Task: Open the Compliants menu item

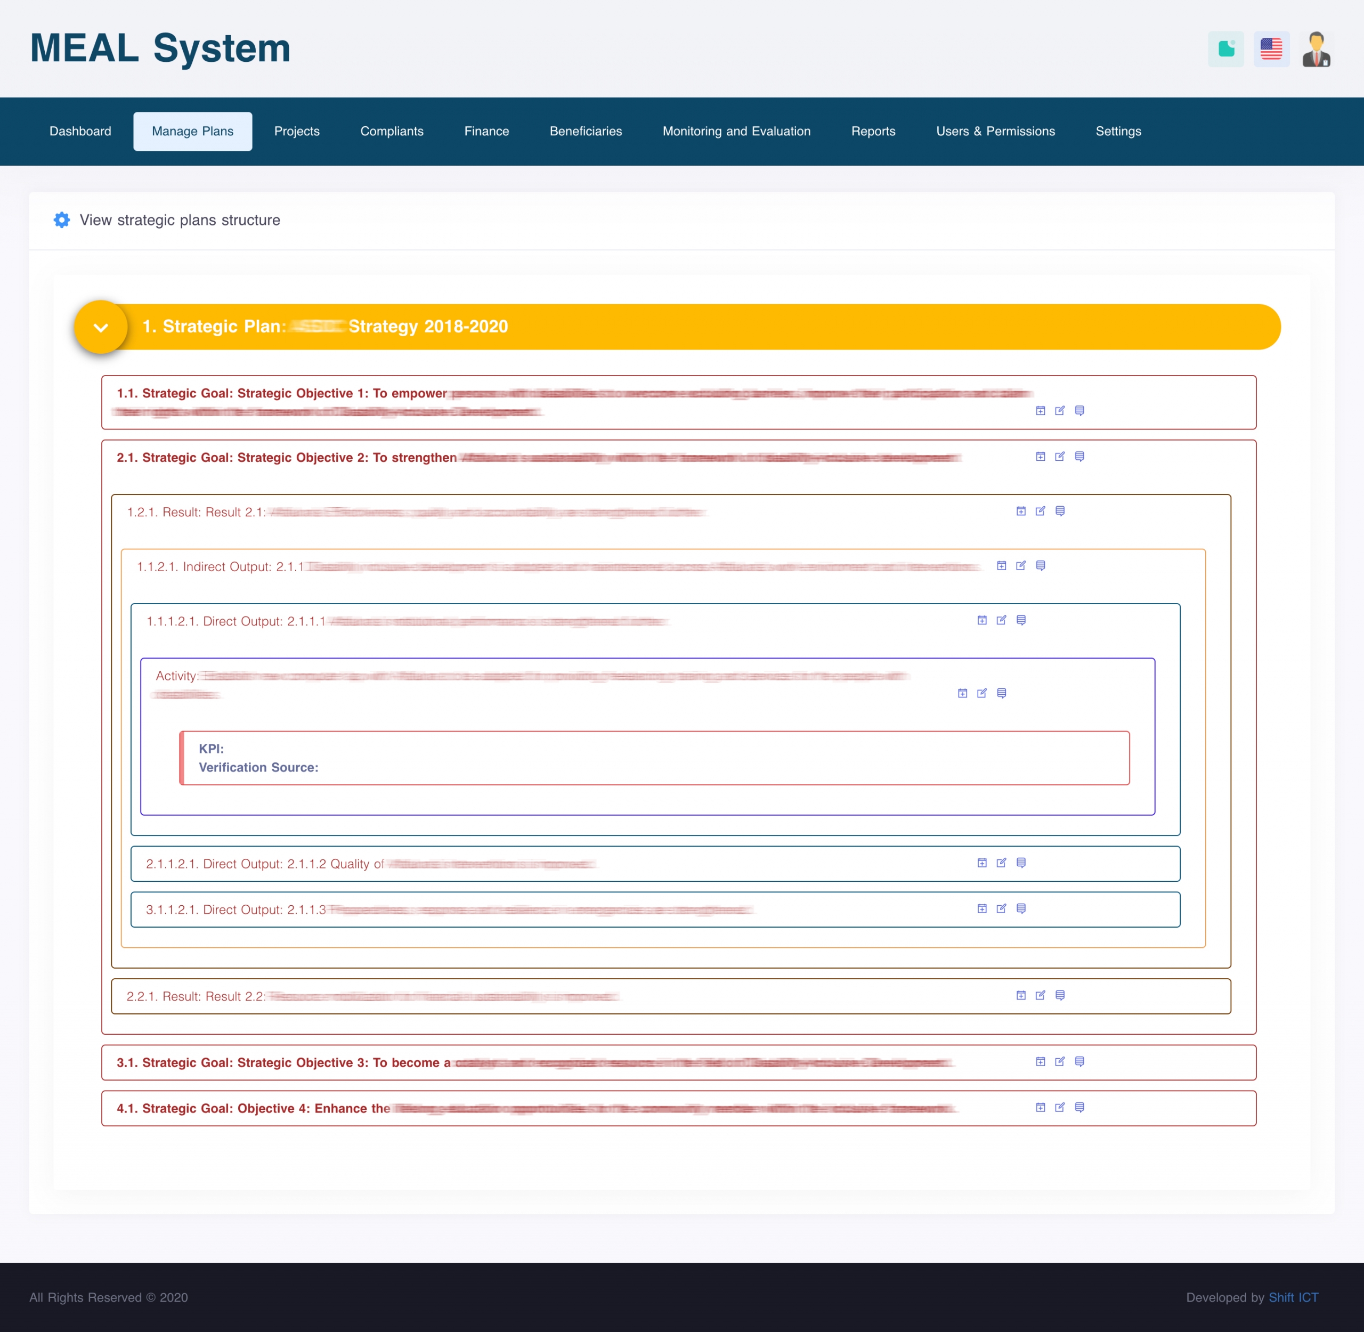Action: (392, 132)
